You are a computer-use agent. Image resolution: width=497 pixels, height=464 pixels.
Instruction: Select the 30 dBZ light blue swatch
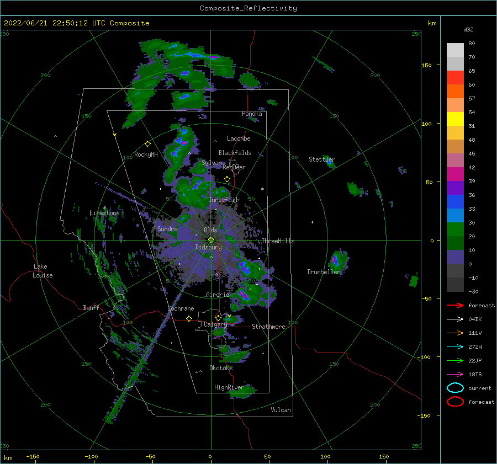pos(455,215)
